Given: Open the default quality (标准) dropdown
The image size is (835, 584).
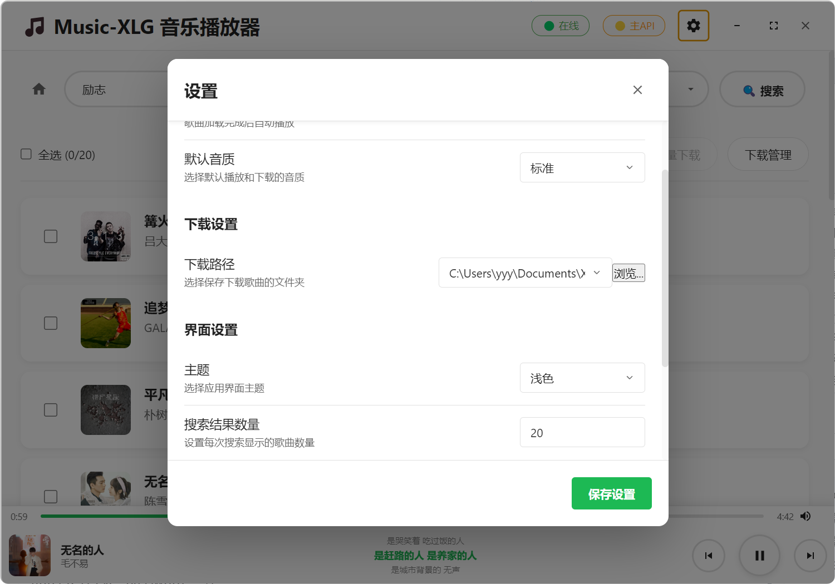Looking at the screenshot, I should (582, 168).
